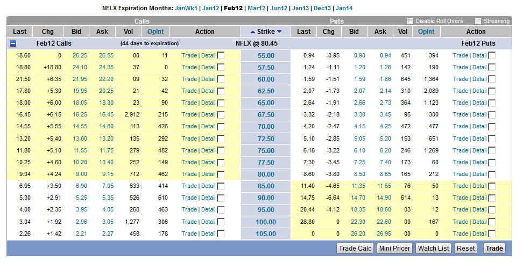523x263 pixels.
Task: Click the Watch List button
Action: (434, 249)
